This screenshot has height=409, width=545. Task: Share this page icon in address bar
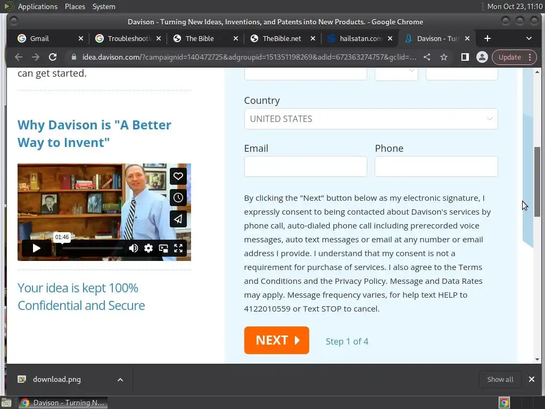pos(427,57)
